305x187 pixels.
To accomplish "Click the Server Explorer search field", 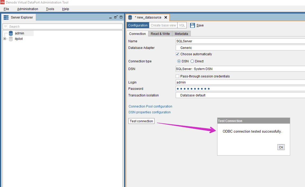I will pos(63,26).
